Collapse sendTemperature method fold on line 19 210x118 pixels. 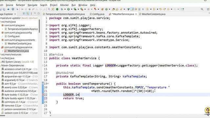pos(48,84)
